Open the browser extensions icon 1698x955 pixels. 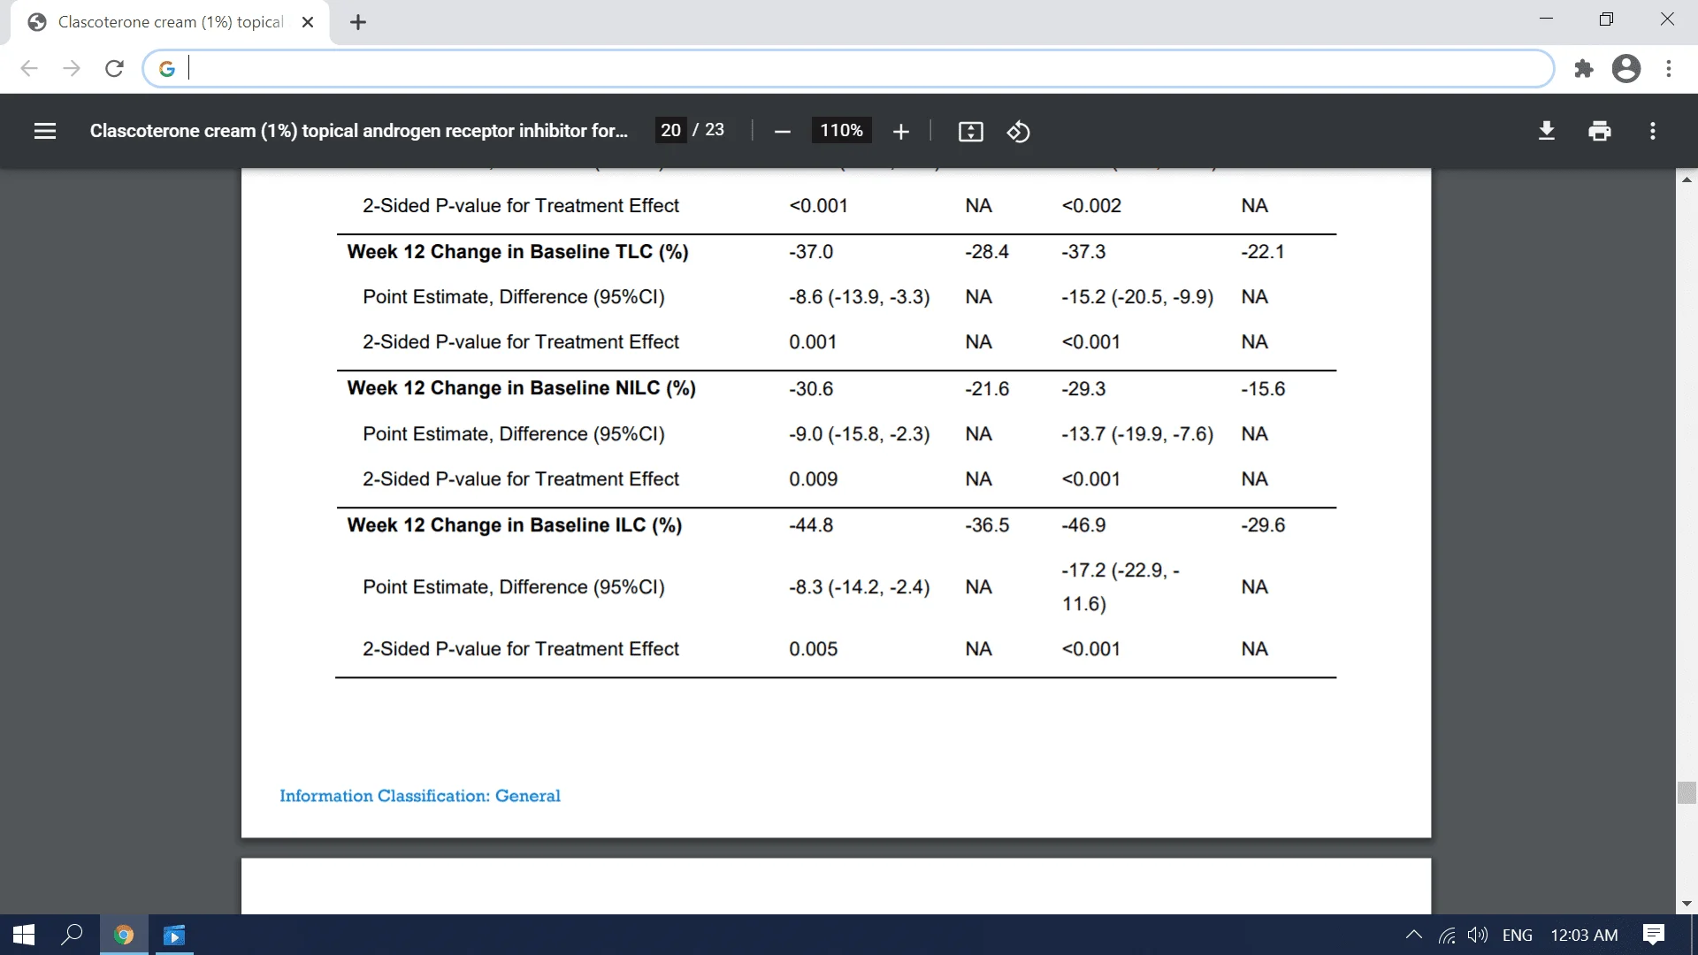1584,68
